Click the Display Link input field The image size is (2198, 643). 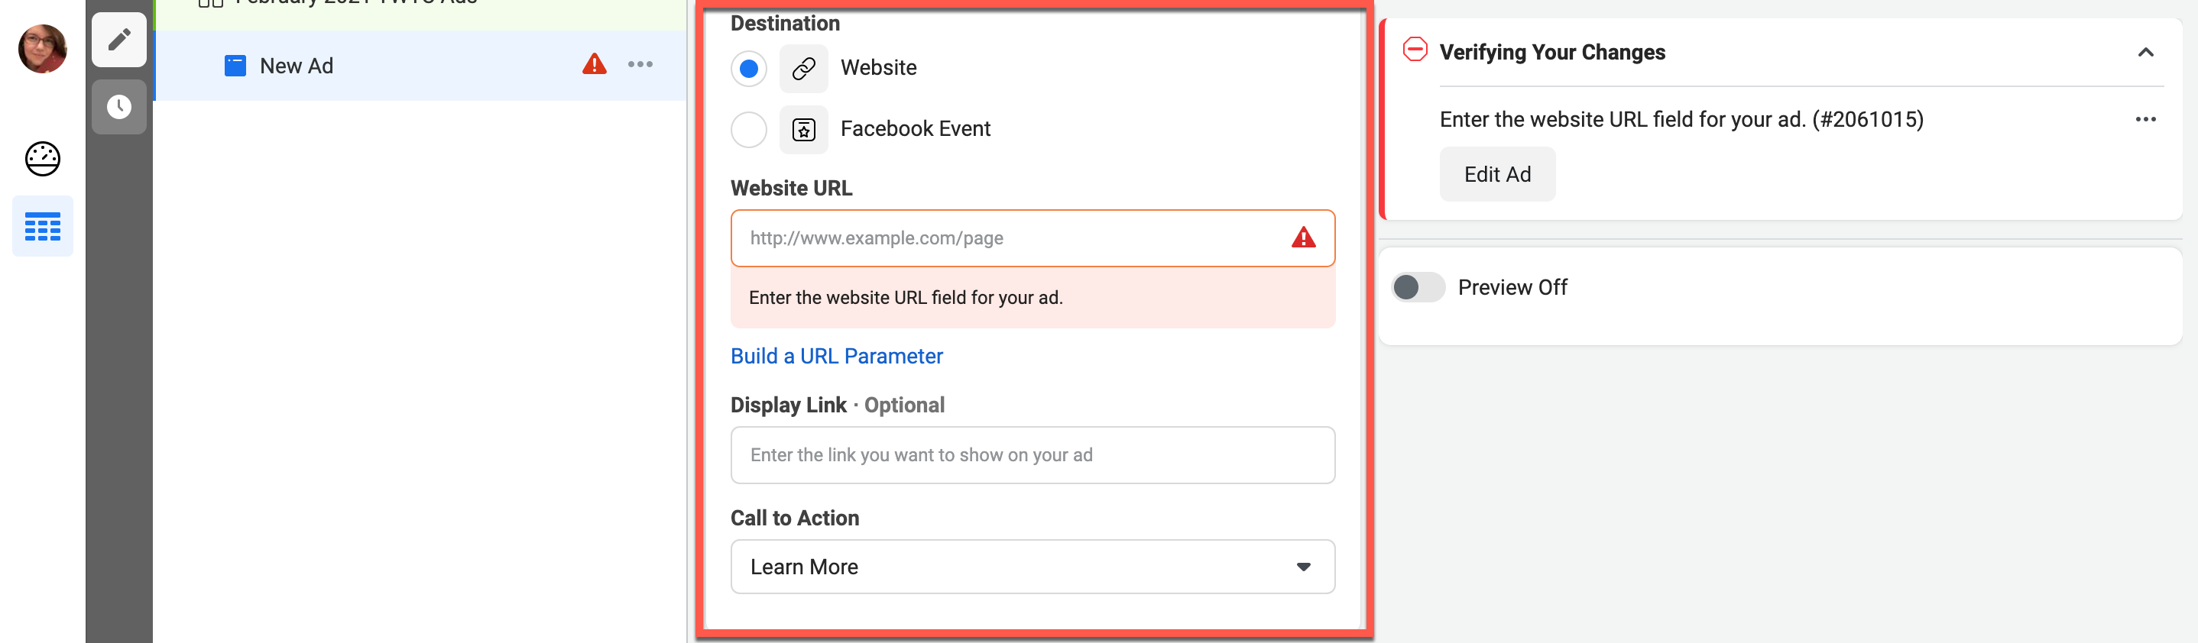coord(1032,455)
